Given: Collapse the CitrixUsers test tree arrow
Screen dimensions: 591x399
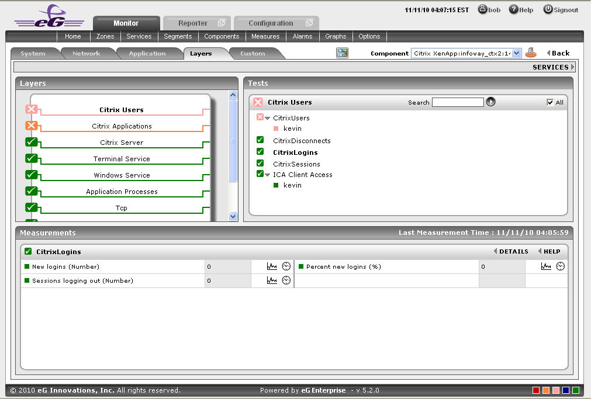Looking at the screenshot, I should 268,119.
